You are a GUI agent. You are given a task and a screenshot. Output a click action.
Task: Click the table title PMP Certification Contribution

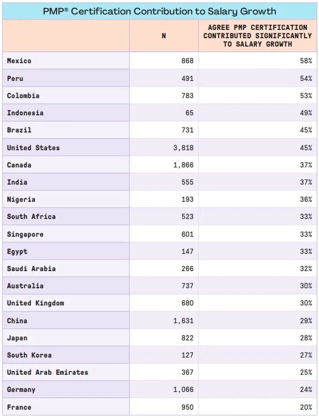point(160,11)
